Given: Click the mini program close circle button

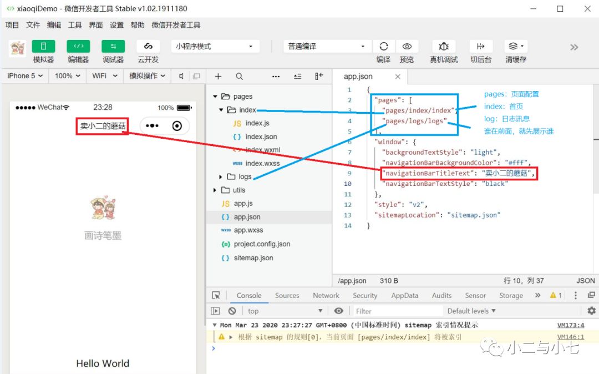Looking at the screenshot, I should pos(177,126).
